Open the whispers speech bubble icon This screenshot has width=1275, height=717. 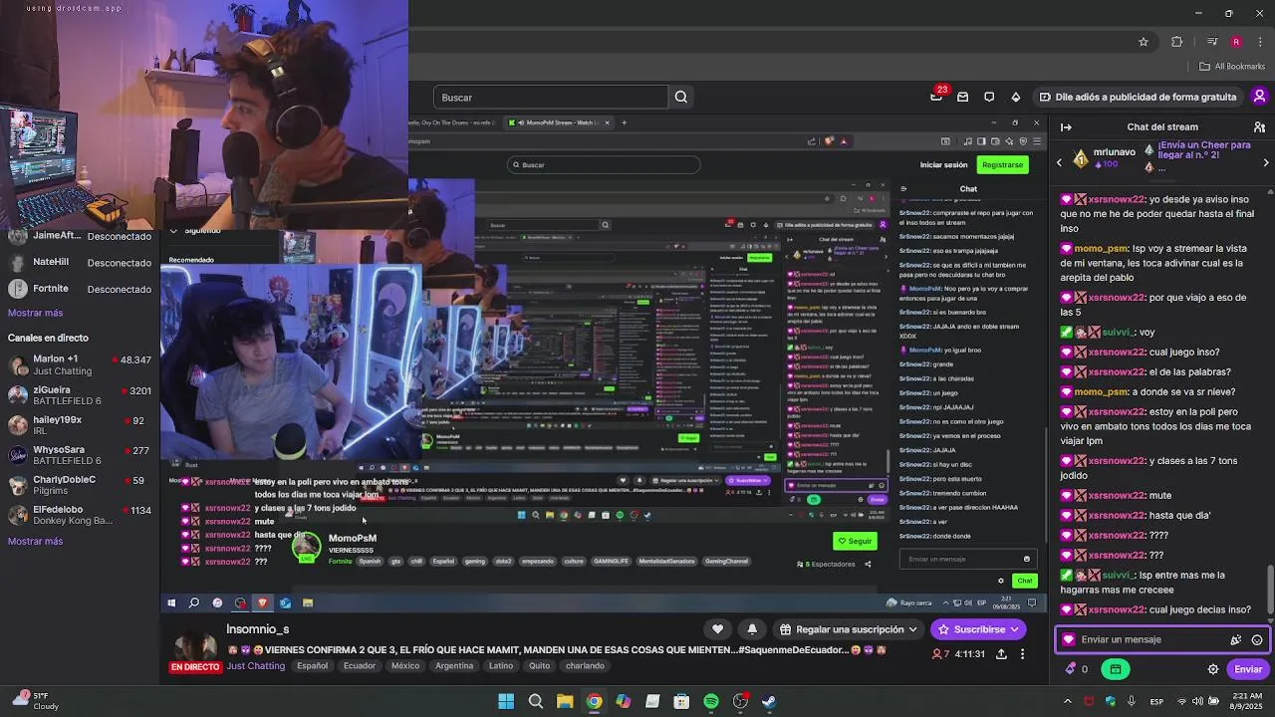989,98
